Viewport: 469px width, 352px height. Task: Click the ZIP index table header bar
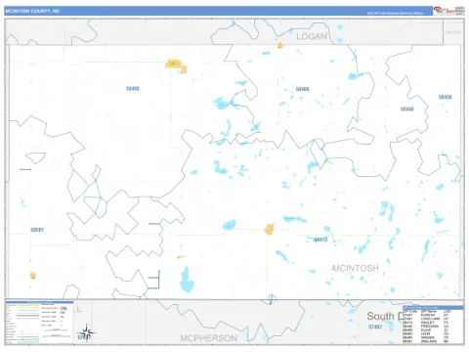[433, 308]
